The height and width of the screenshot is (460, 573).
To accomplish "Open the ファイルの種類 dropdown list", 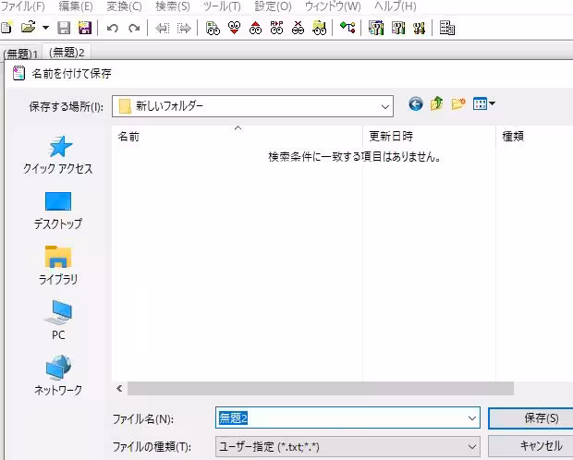I will [471, 447].
